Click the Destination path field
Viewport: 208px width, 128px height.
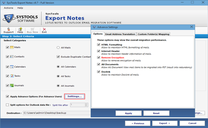(57, 113)
